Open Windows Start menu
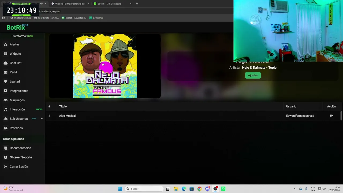This screenshot has height=193, width=343. pos(120,189)
